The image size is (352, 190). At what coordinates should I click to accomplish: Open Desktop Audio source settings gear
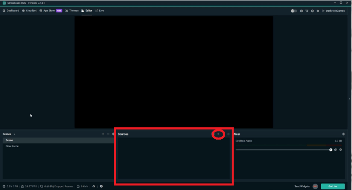341,150
